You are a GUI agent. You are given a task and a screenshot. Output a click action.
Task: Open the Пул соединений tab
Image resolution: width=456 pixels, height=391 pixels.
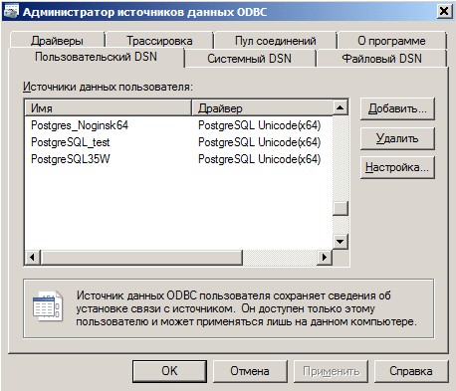point(275,41)
